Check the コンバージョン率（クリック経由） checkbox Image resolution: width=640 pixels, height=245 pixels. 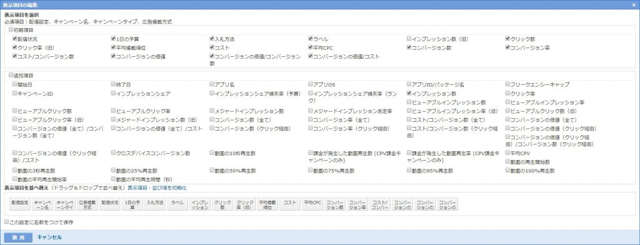tap(311, 127)
